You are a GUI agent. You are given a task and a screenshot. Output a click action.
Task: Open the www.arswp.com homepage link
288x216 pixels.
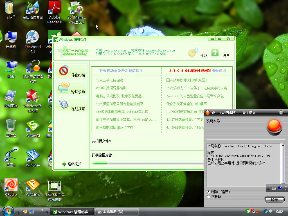click(115, 51)
